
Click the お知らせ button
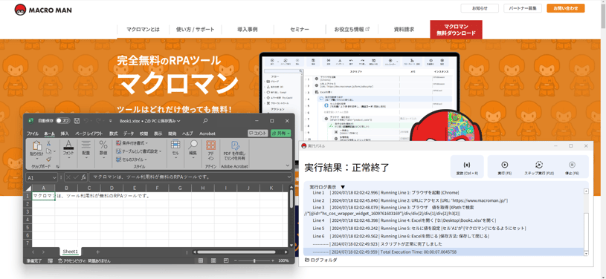point(480,8)
